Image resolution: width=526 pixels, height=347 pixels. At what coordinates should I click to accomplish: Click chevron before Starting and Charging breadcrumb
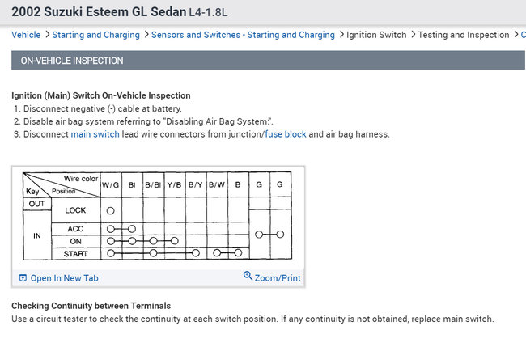[x=47, y=35]
